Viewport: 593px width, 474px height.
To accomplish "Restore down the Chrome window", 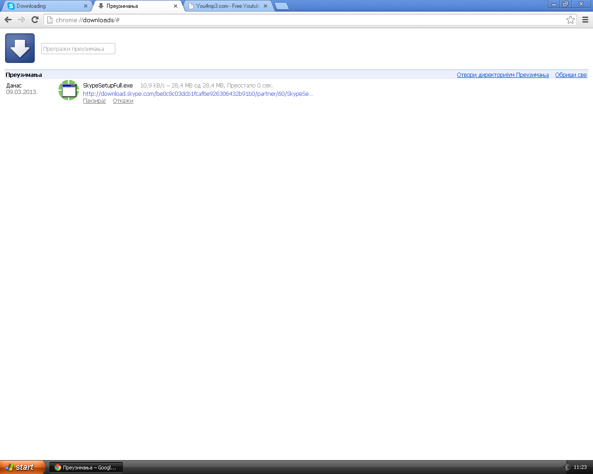I will [565, 4].
